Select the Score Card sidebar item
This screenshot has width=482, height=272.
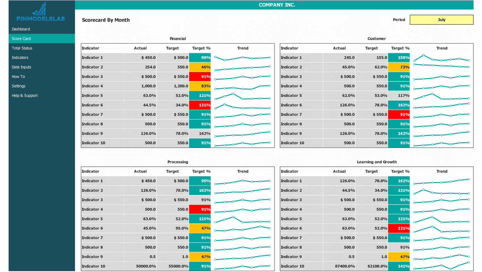(21, 39)
